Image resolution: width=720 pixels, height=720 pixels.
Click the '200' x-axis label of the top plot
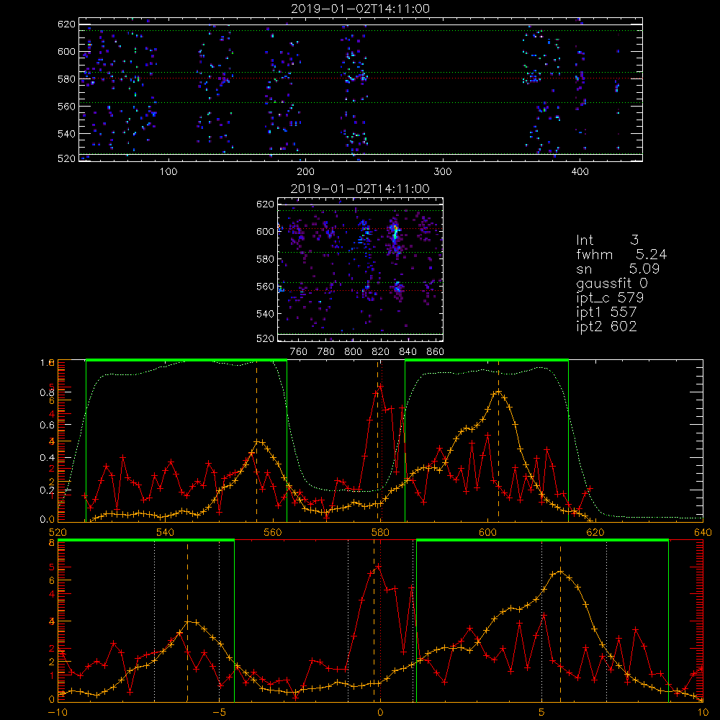305,171
